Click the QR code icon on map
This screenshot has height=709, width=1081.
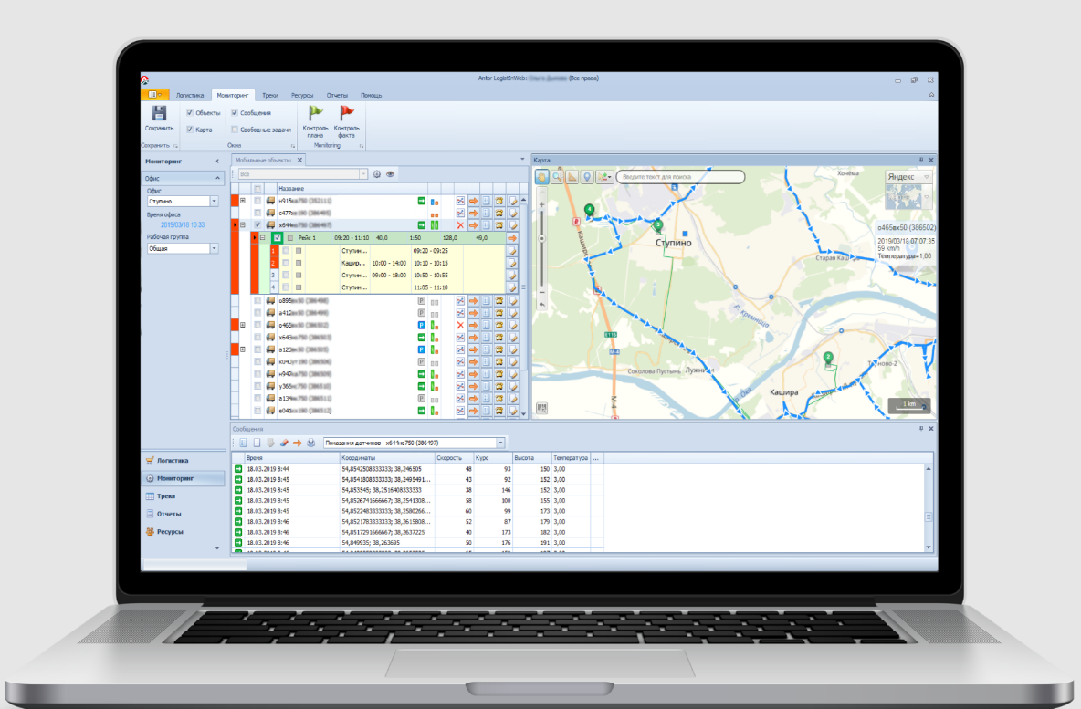pyautogui.click(x=542, y=408)
